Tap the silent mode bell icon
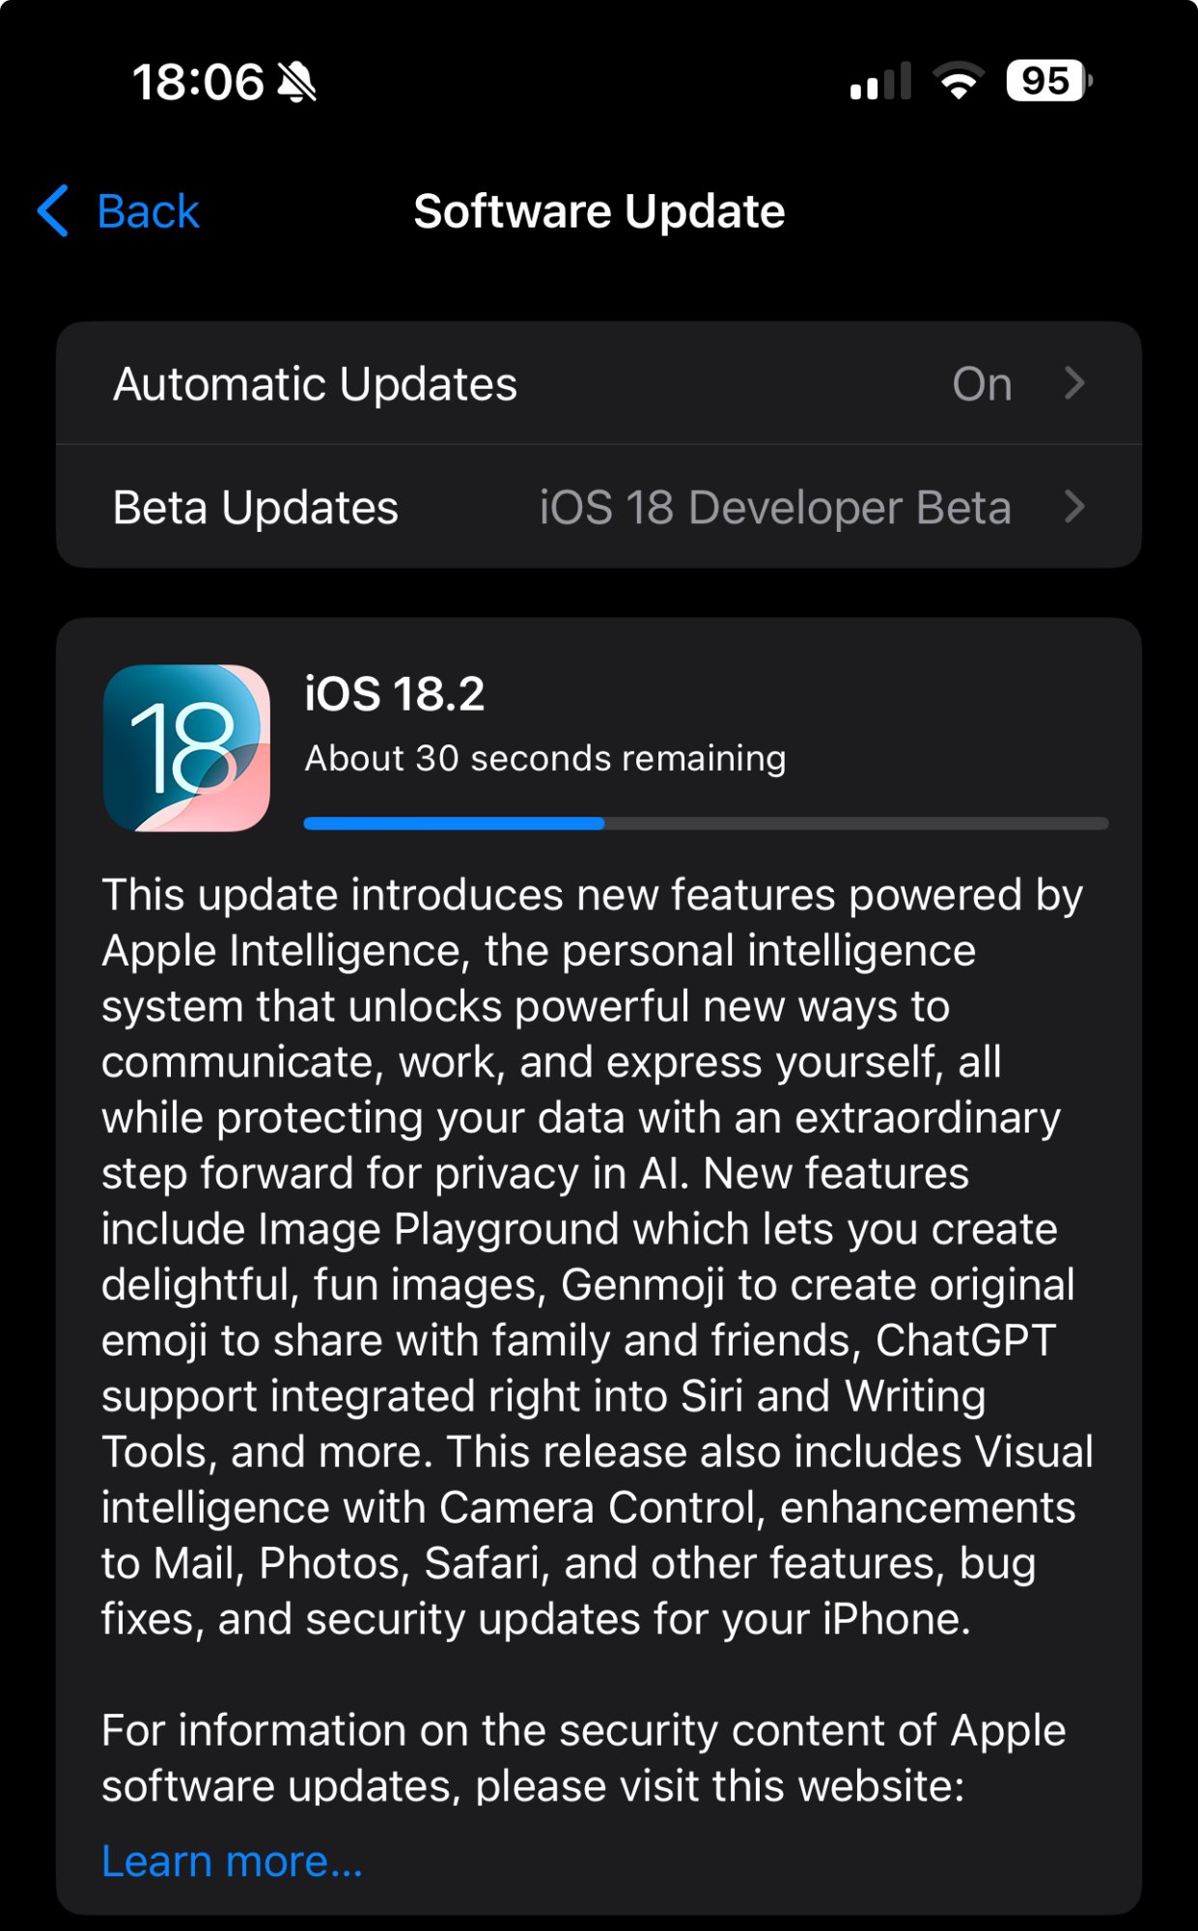The image size is (1198, 1931). pos(297,81)
